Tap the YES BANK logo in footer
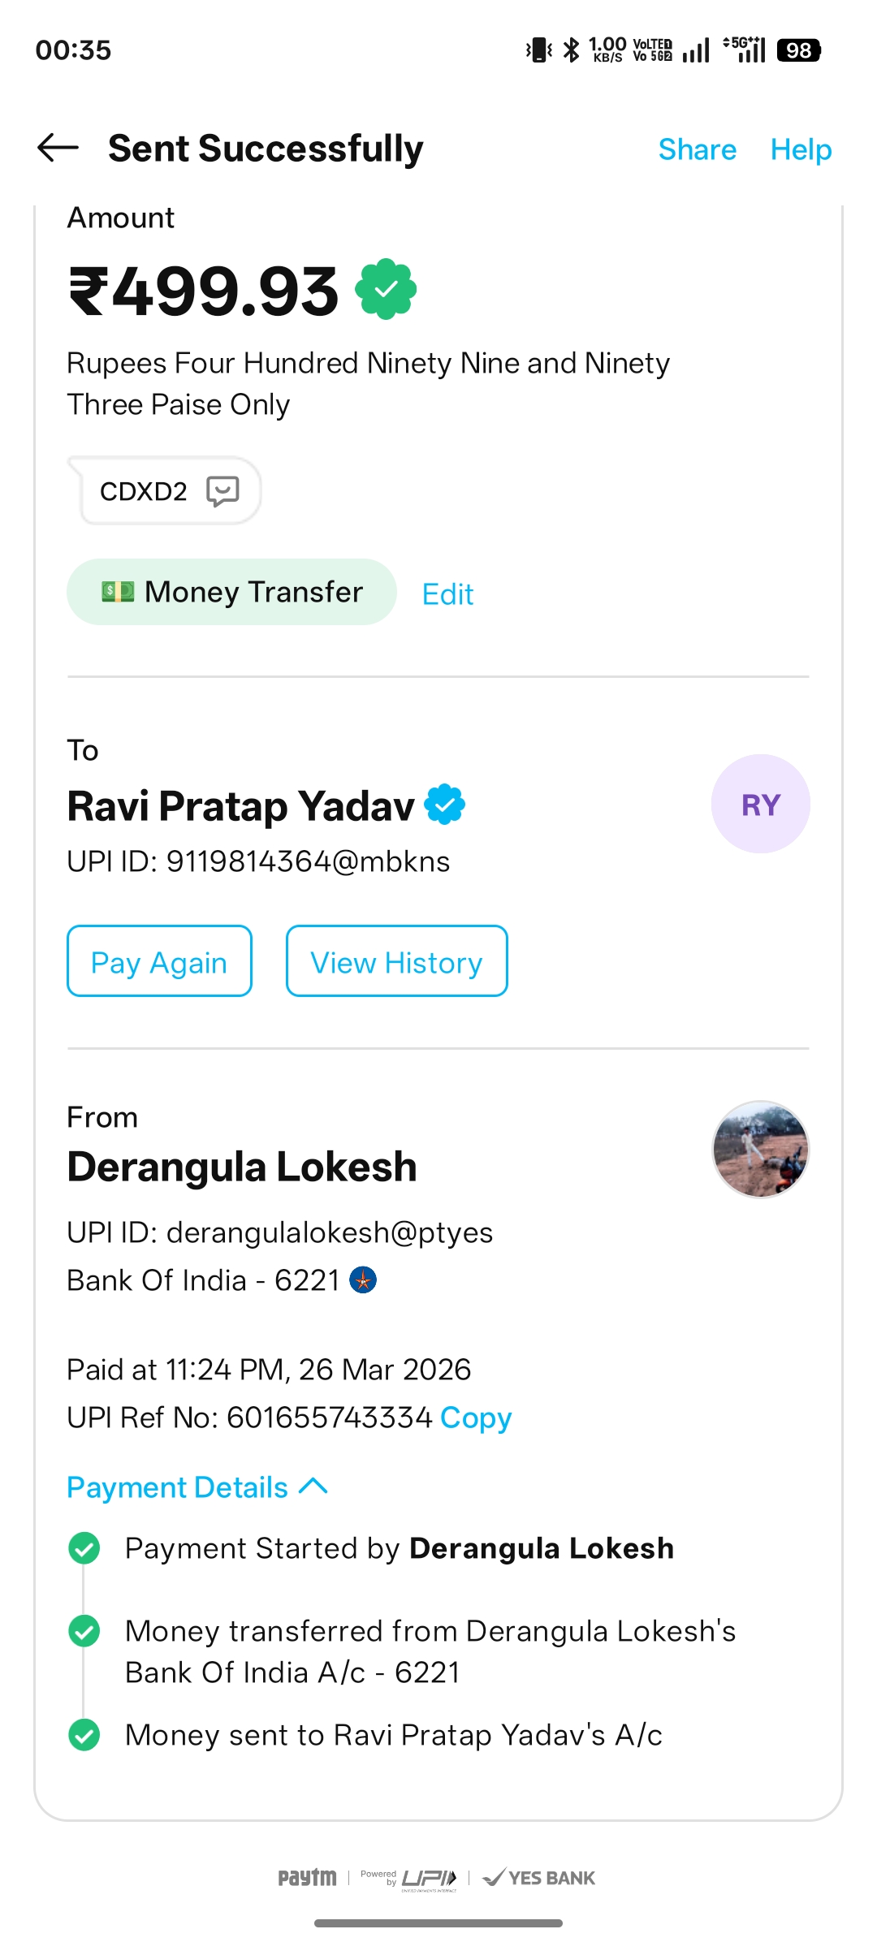This screenshot has height=1942, width=877. click(539, 1878)
